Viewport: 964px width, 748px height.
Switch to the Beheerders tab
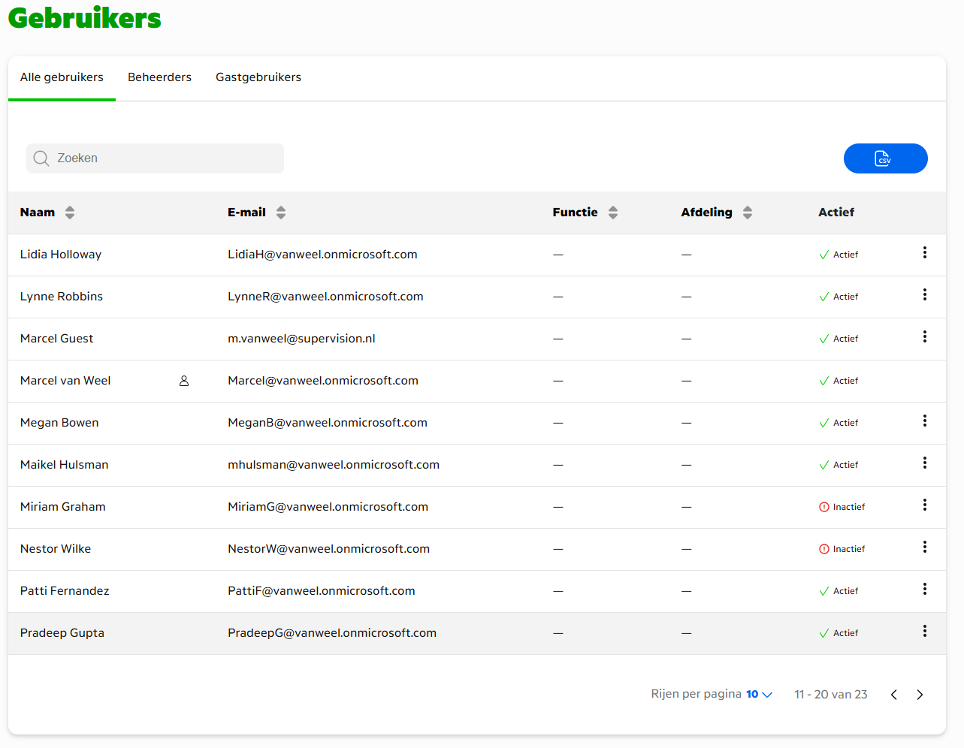click(159, 77)
